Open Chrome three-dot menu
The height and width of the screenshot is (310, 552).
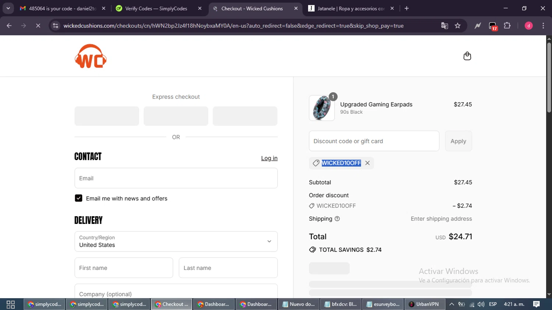pyautogui.click(x=543, y=26)
